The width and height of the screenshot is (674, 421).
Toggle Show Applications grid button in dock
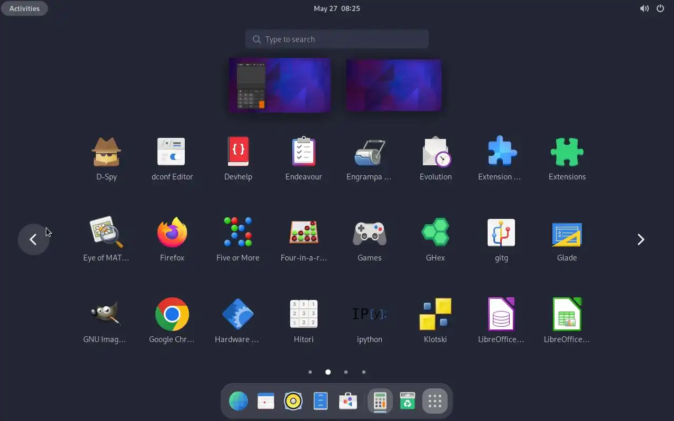(x=435, y=401)
